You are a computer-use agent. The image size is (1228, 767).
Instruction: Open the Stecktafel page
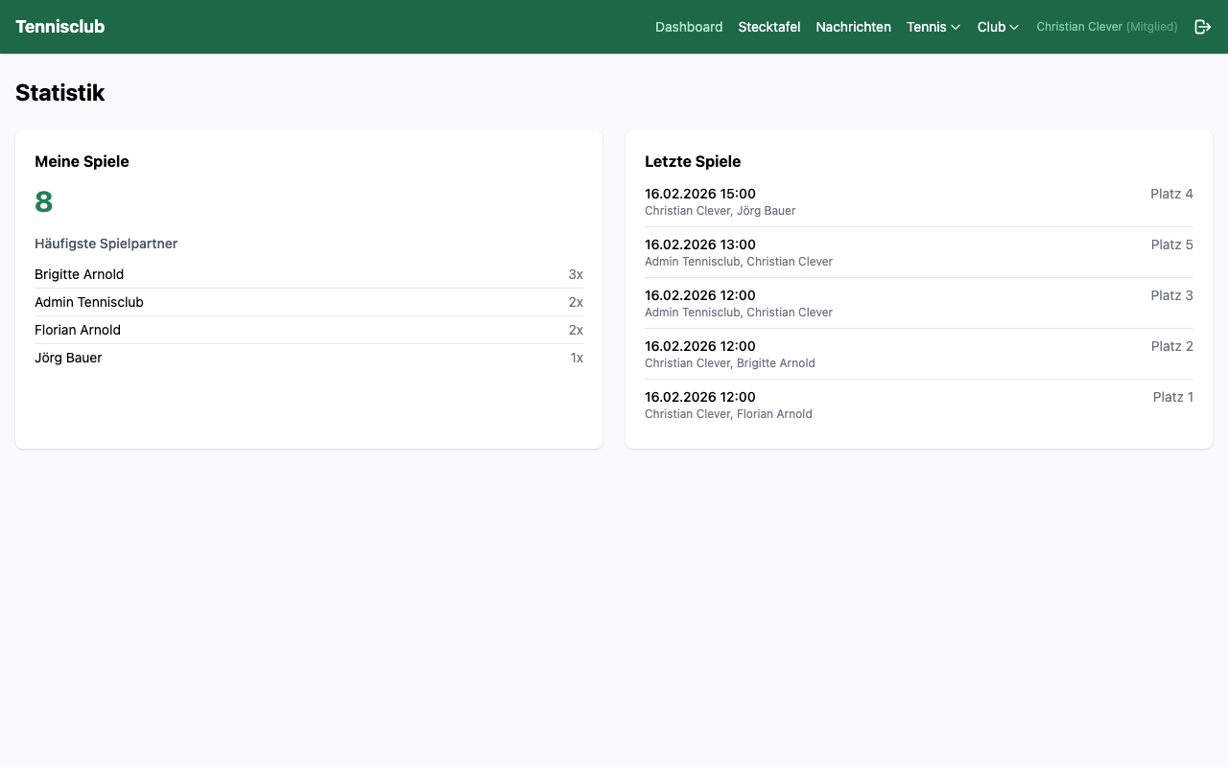[768, 27]
